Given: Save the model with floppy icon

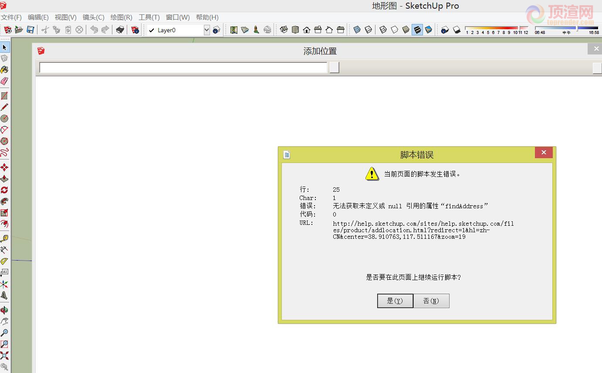Looking at the screenshot, I should (30, 30).
